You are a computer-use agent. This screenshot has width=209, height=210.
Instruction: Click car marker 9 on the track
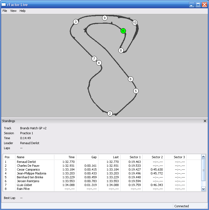point(104,18)
